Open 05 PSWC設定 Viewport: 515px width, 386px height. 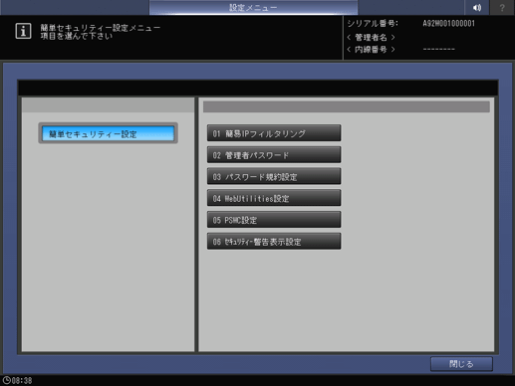(x=274, y=220)
